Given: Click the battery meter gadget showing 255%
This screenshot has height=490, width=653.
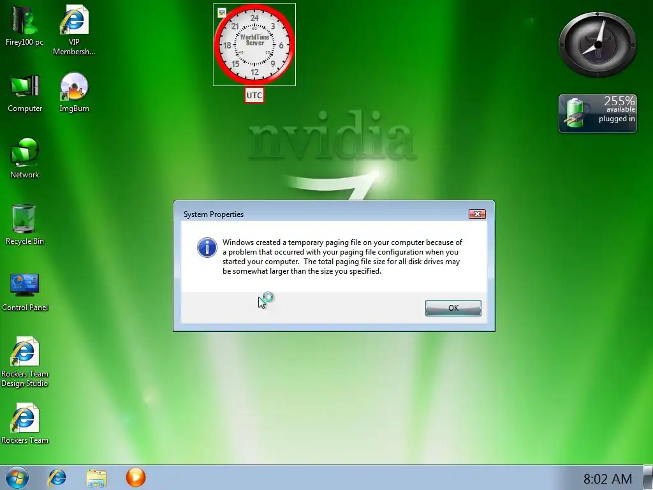Looking at the screenshot, I should click(x=598, y=114).
